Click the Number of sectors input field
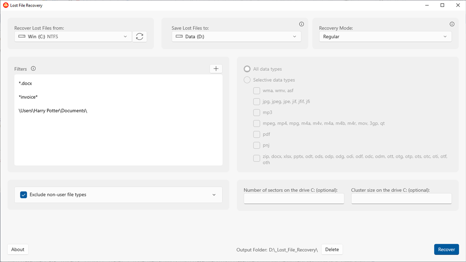This screenshot has width=466, height=262. coord(294,199)
